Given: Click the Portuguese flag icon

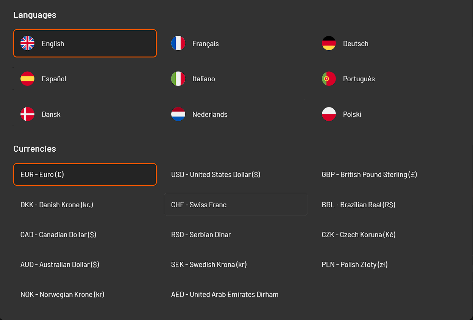Looking at the screenshot, I should (x=329, y=79).
